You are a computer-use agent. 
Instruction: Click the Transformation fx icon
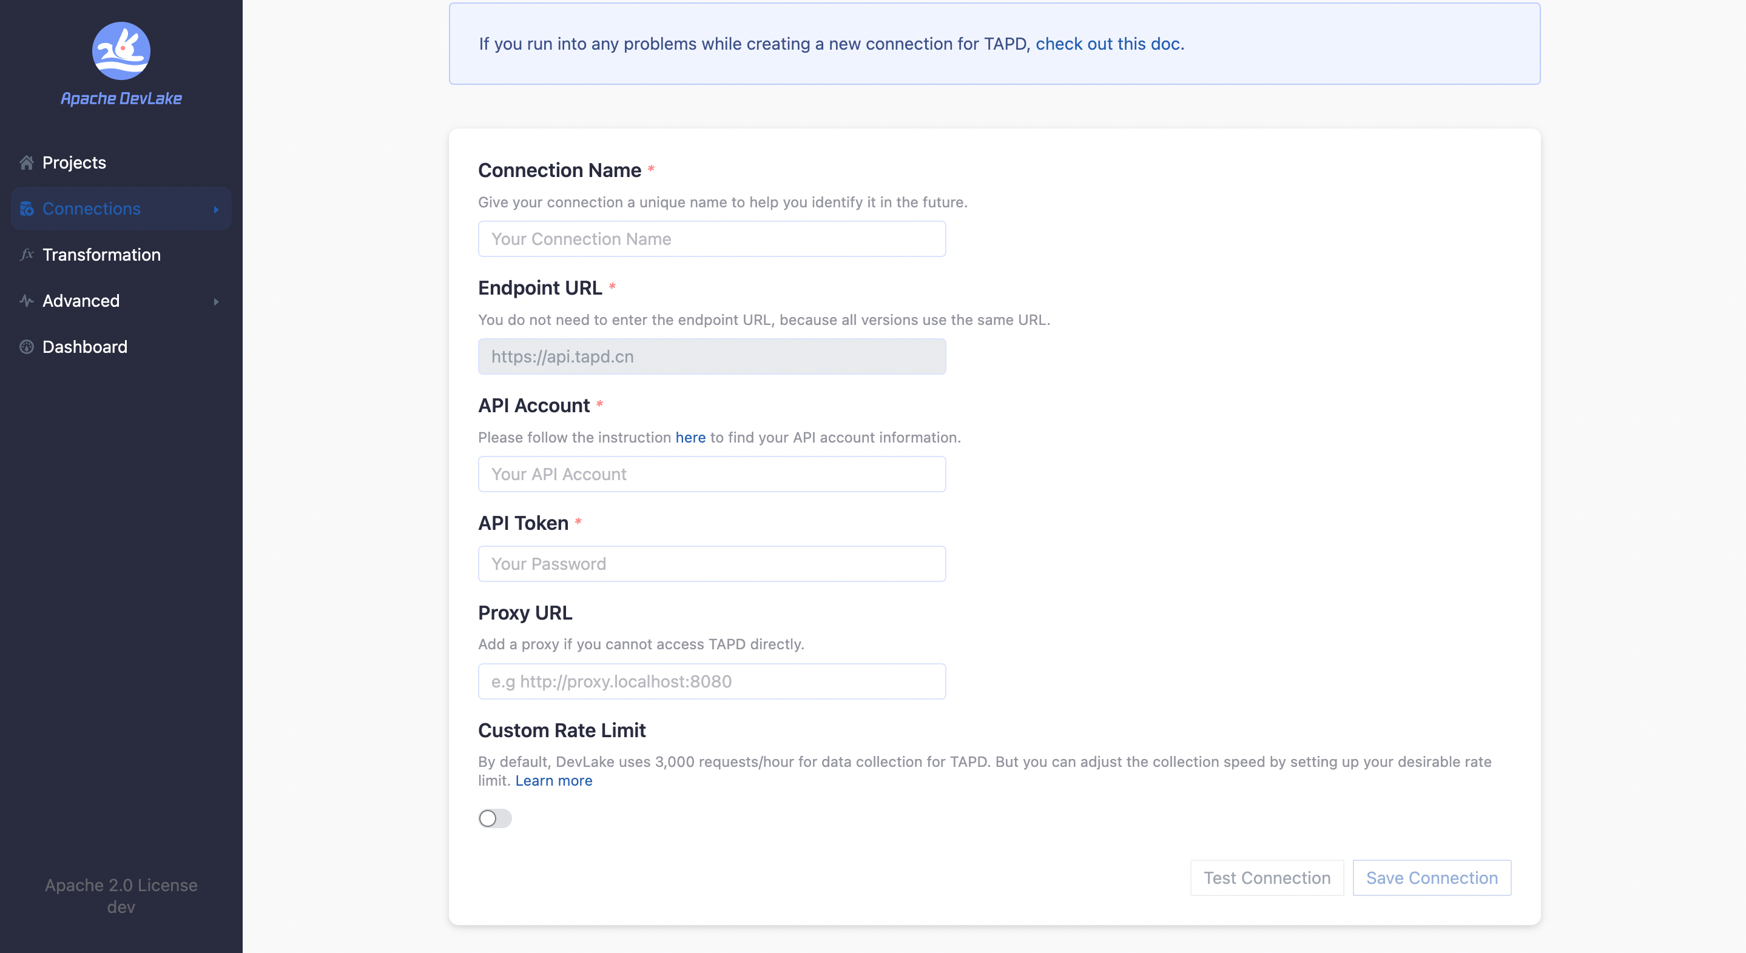27,255
